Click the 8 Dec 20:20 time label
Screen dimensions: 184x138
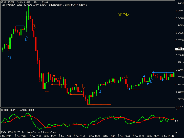click(x=139, y=136)
